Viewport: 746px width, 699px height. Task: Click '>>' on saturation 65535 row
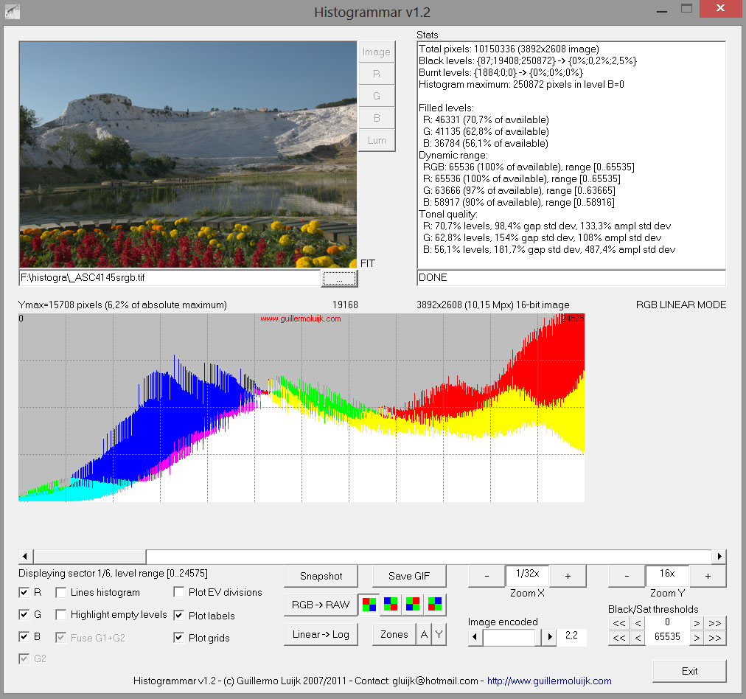714,638
